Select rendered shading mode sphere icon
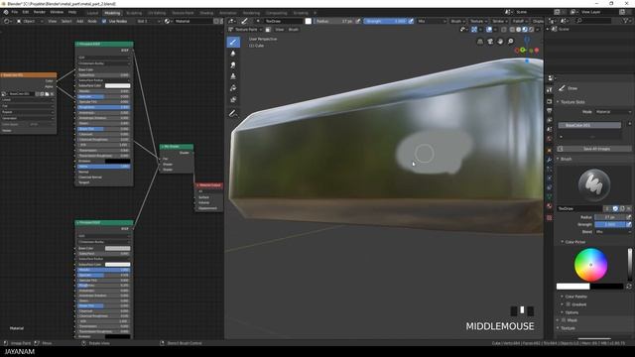Viewport: 635px width, 357px height. [x=532, y=30]
